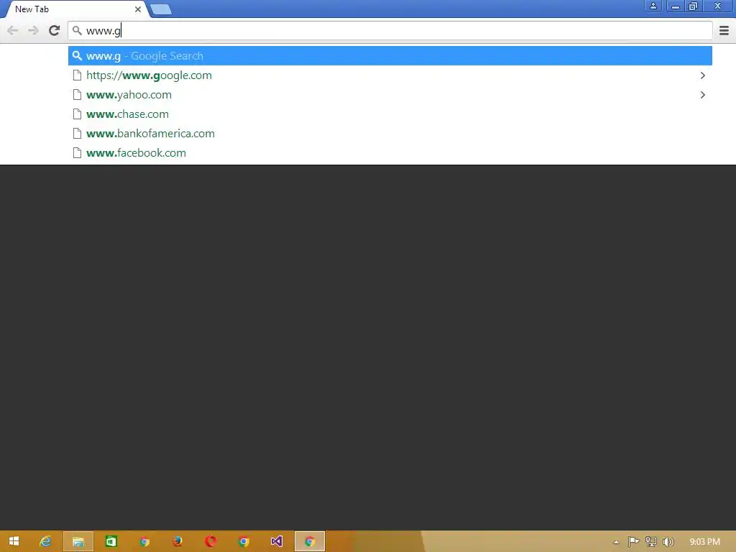Open Visual Studio from the taskbar

point(277,541)
